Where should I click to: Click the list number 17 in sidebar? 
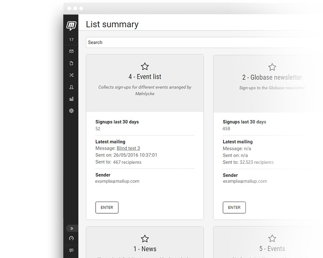(71, 40)
